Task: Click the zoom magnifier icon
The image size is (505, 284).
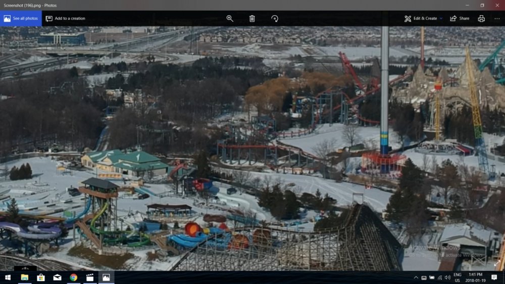Action: point(230,19)
